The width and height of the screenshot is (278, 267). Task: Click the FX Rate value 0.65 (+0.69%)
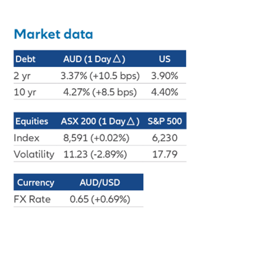click(x=100, y=199)
